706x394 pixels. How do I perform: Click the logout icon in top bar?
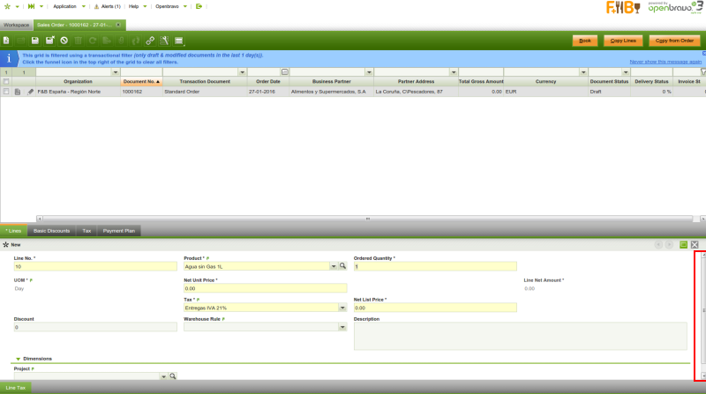199,6
